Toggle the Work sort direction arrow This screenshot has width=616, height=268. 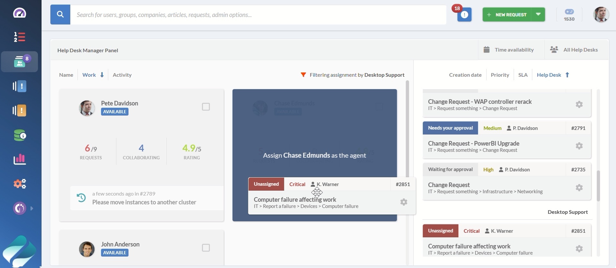click(102, 75)
